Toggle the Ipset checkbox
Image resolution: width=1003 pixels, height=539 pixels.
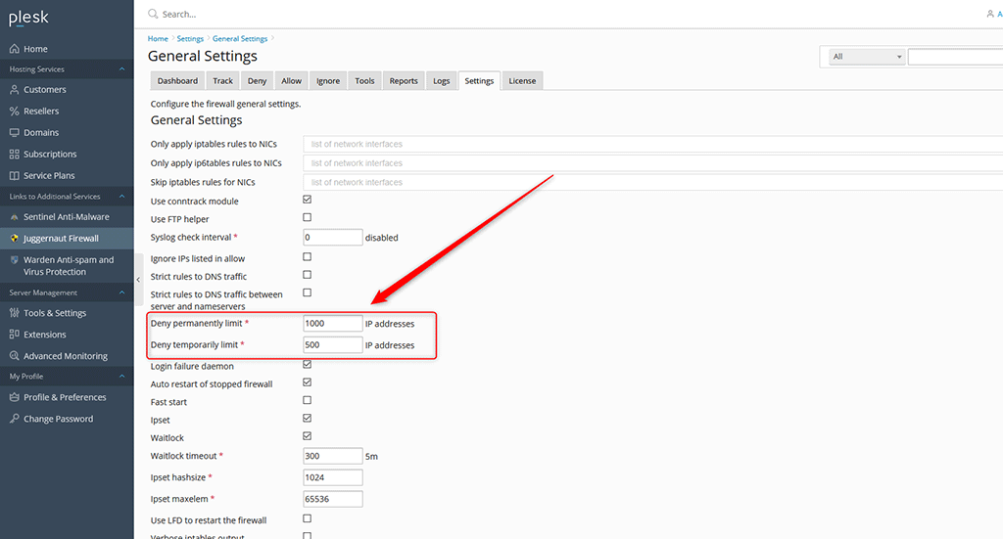[x=307, y=419]
